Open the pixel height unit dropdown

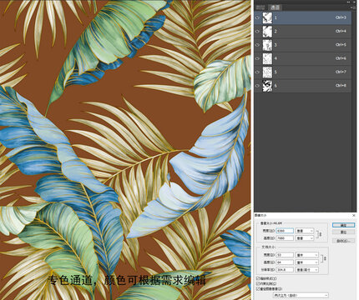(305, 238)
